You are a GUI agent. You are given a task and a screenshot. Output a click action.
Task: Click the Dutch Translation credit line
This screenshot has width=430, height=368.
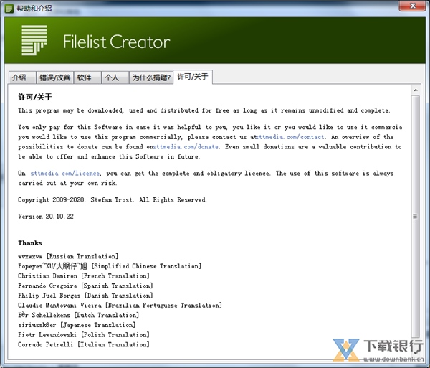79,316
